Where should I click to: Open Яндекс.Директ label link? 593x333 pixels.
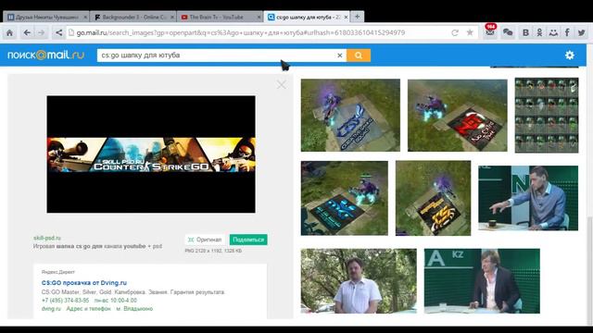57,272
